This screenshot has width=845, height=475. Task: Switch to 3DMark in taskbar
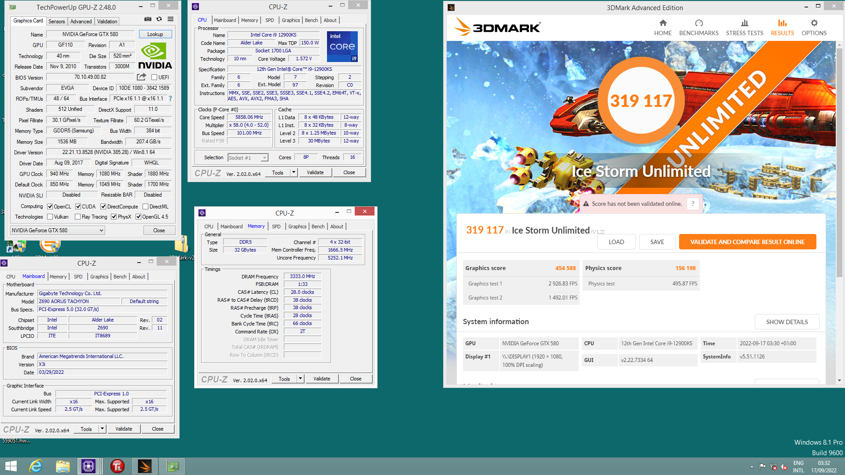[x=145, y=466]
